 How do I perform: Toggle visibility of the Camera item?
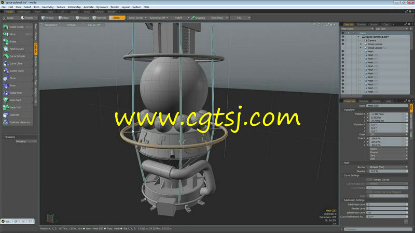[343, 40]
